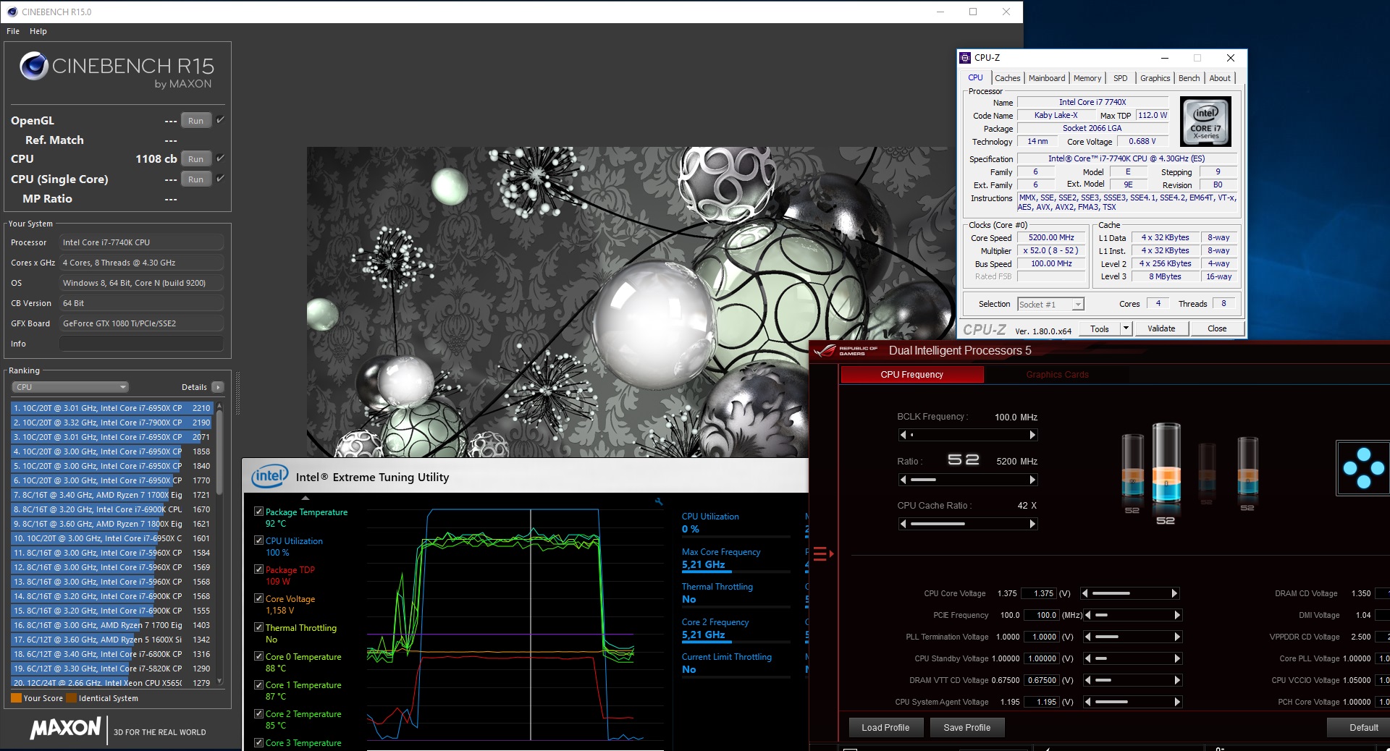The height and width of the screenshot is (751, 1390).
Task: Click the right arrow of CPU Core Voltage
Action: 1174,593
